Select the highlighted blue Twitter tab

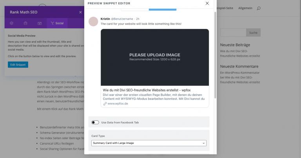tap(162, 9)
